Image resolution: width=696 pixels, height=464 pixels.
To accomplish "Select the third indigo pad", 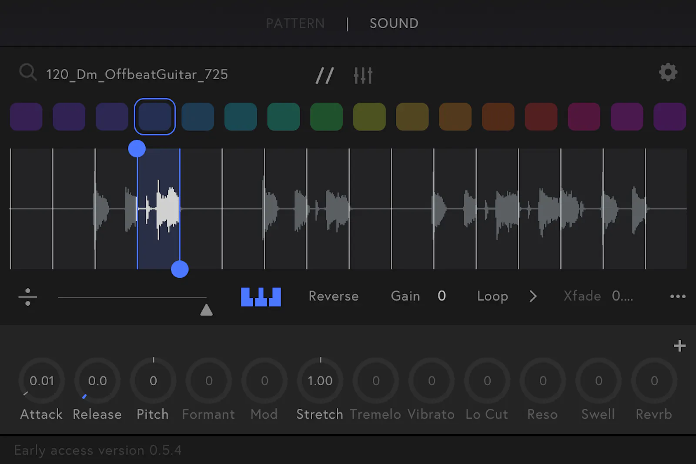I will (112, 117).
